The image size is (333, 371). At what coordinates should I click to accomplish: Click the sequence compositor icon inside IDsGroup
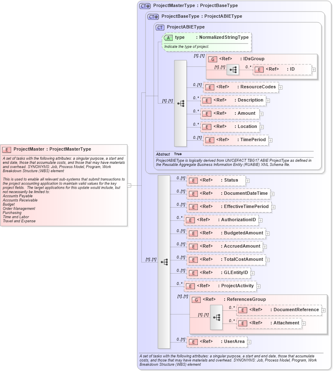(233, 69)
